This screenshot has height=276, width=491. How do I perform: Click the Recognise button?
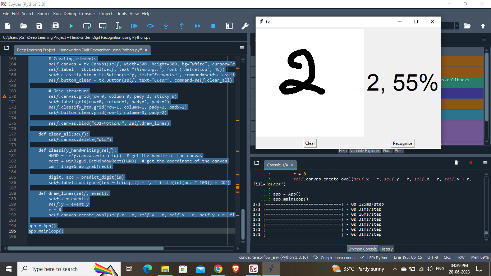[x=402, y=143]
